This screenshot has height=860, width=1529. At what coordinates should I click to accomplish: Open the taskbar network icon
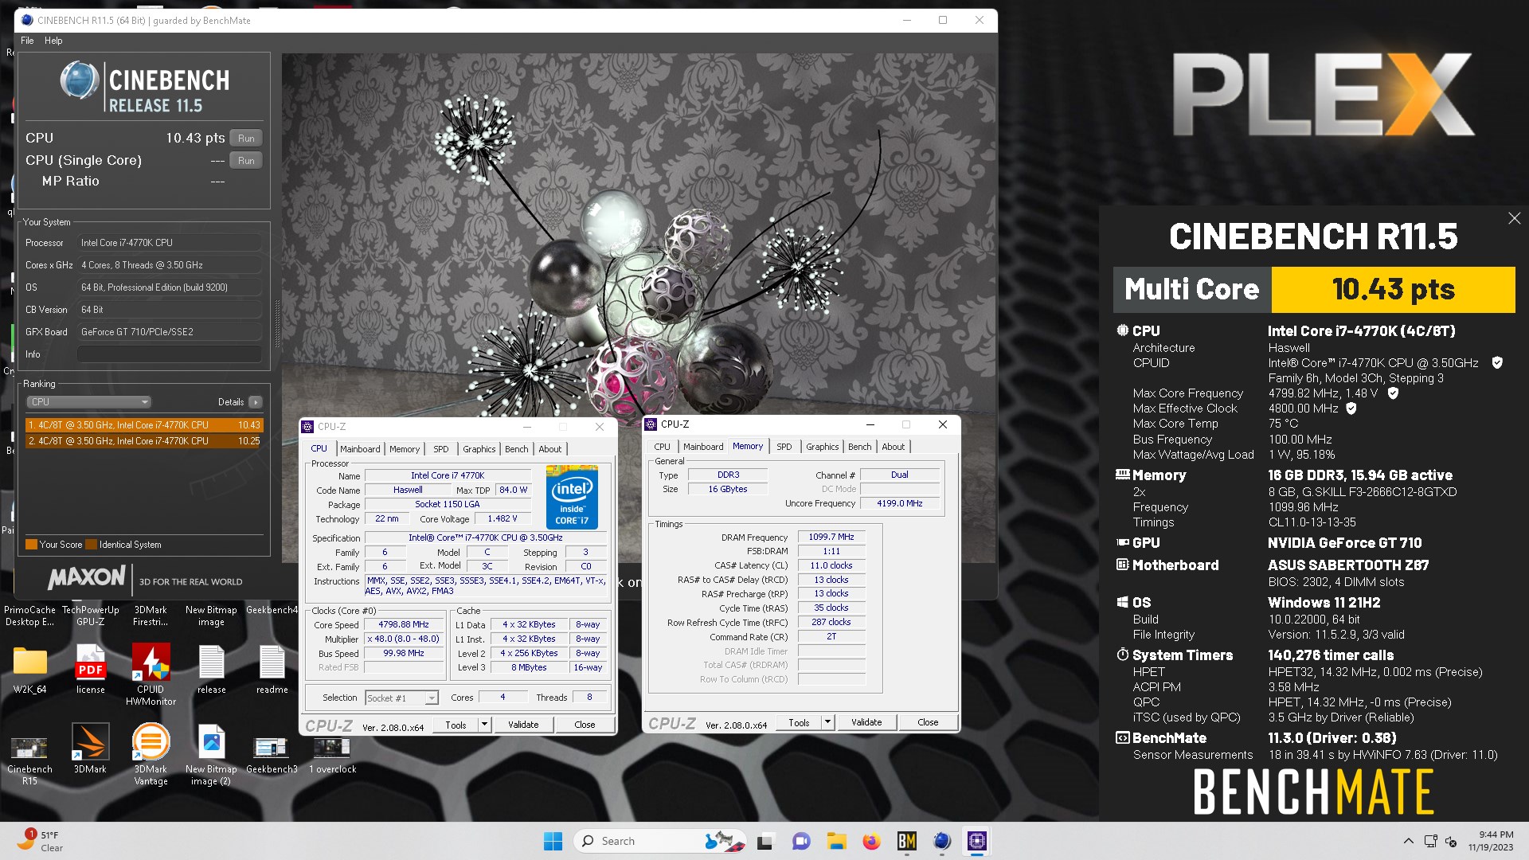coord(1430,841)
